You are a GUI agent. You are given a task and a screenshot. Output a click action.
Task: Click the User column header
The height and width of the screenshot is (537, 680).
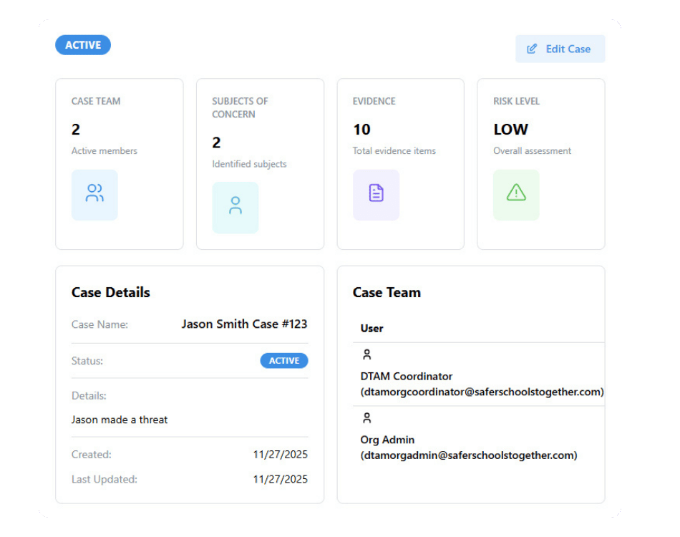(x=372, y=329)
